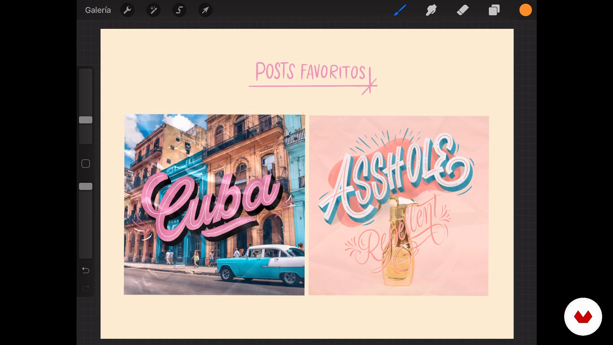Viewport: 613px width, 345px height.
Task: Click the Asshole Repellent lettering artwork
Action: pos(398,206)
